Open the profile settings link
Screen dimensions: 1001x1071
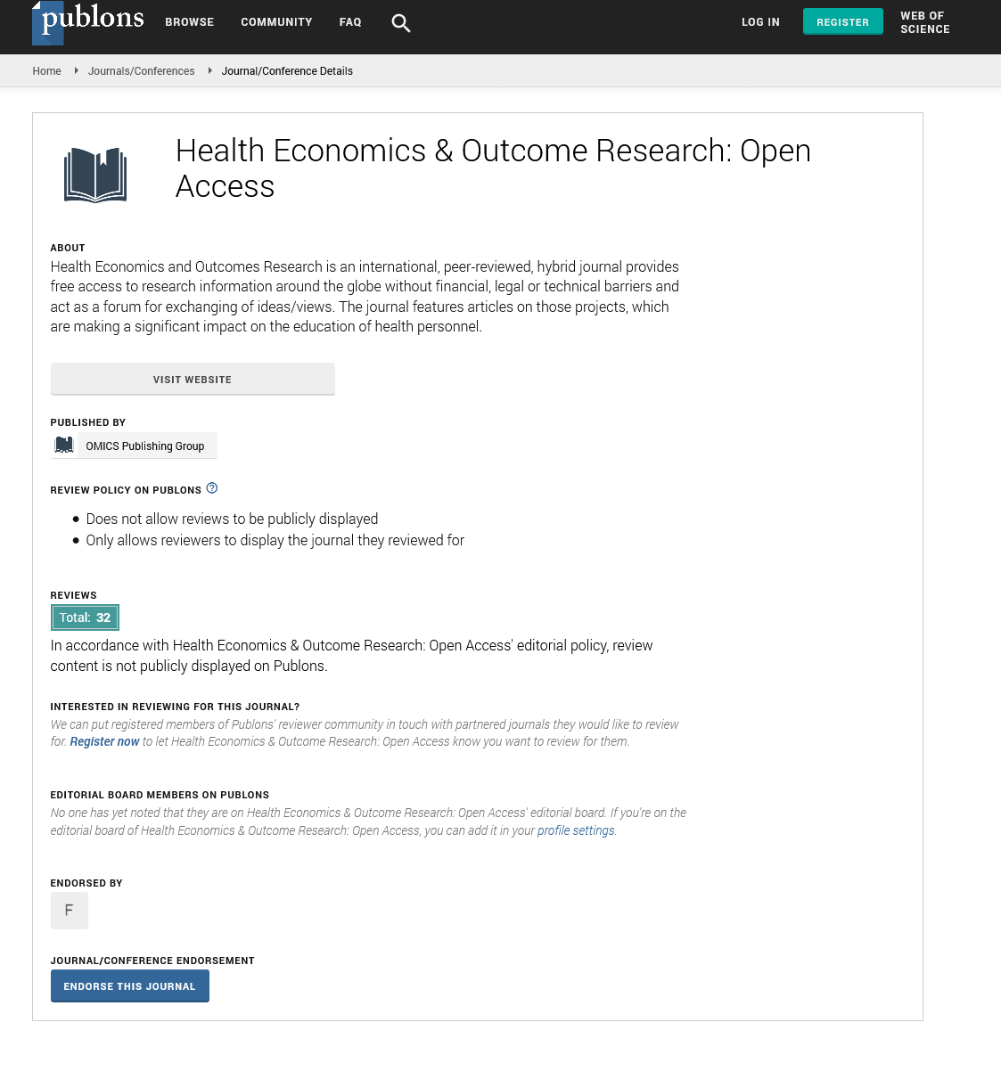point(576,830)
